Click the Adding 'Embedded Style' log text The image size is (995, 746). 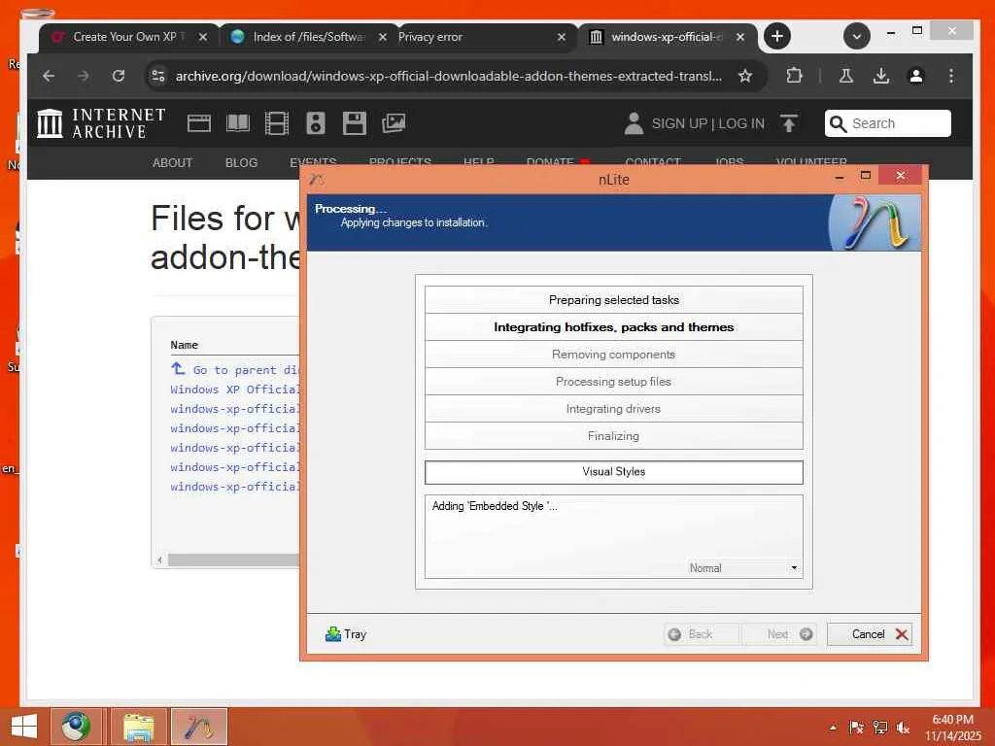[x=495, y=506]
